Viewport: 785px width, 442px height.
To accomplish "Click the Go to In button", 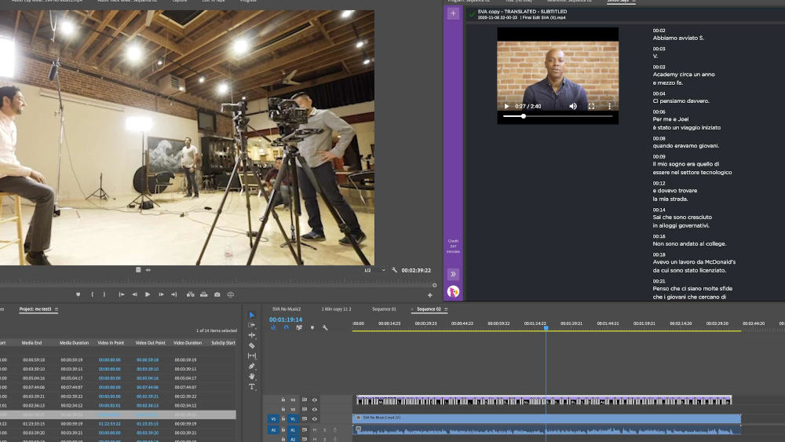I will point(121,294).
